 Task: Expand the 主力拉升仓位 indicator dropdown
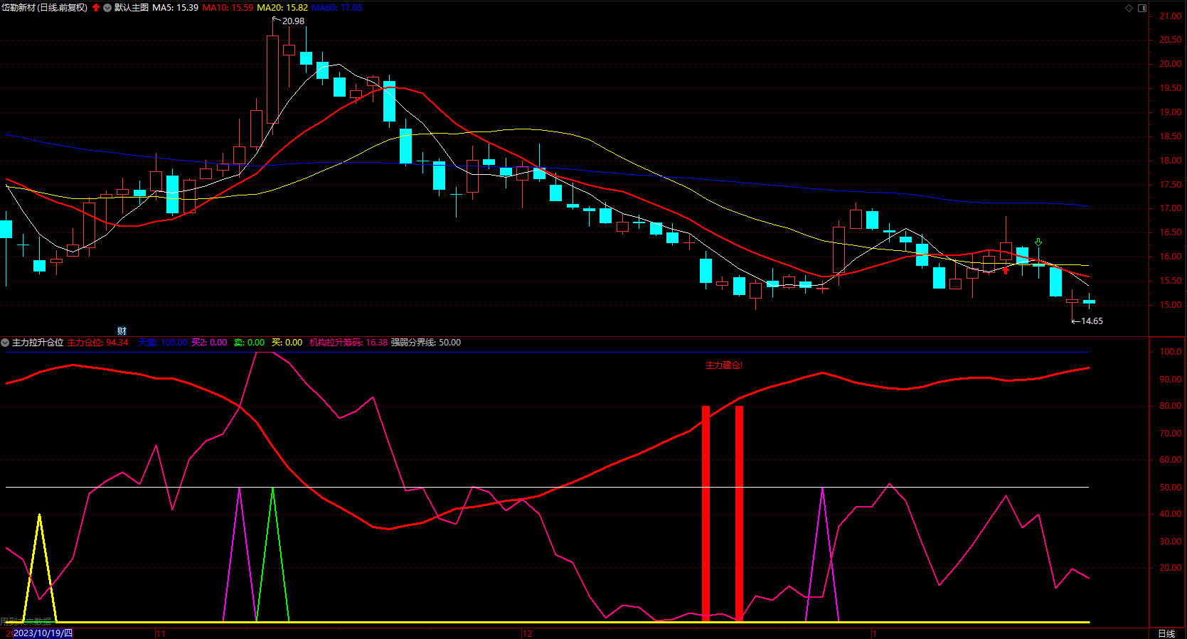coord(5,343)
